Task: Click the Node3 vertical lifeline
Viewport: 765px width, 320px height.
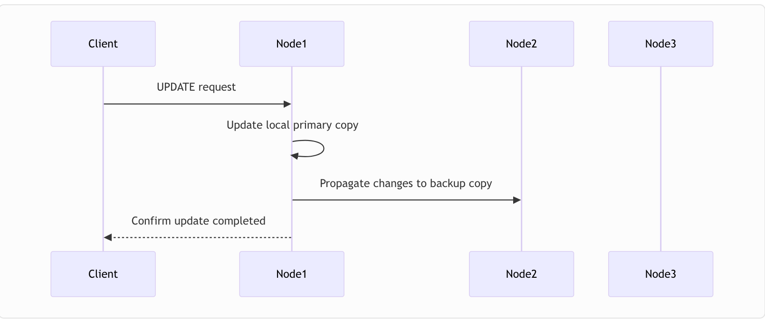Action: click(660, 157)
